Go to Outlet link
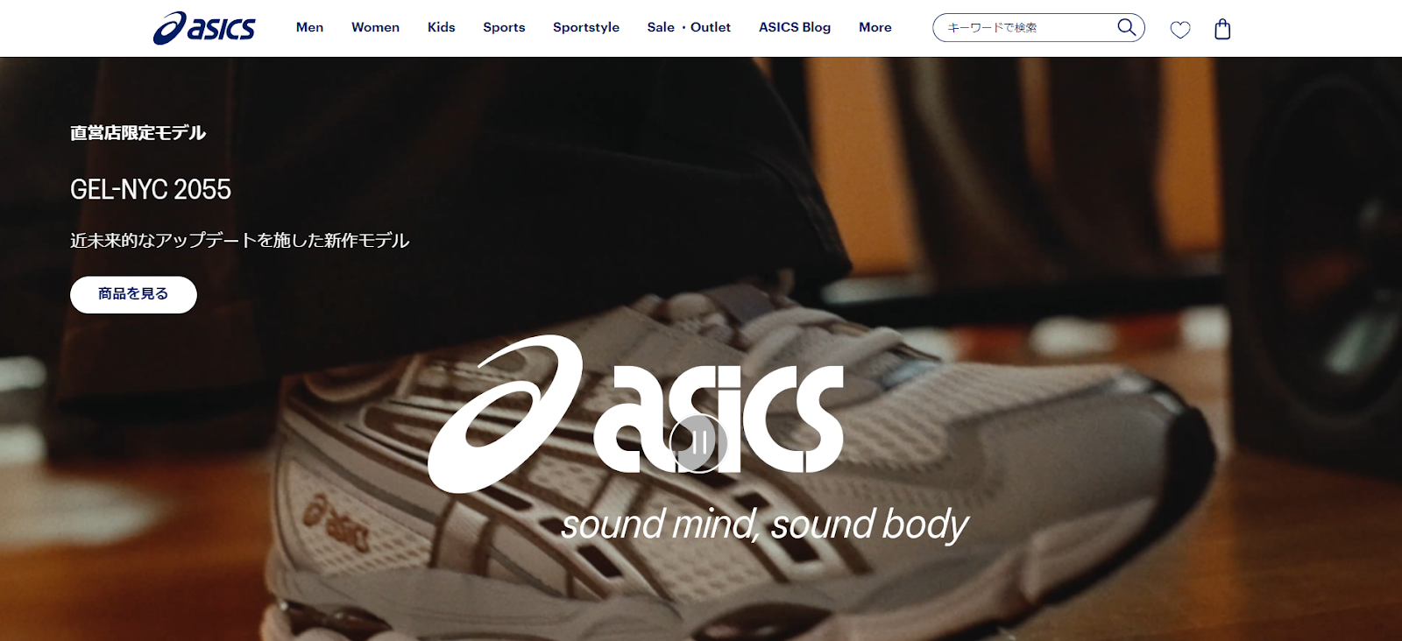 711,27
